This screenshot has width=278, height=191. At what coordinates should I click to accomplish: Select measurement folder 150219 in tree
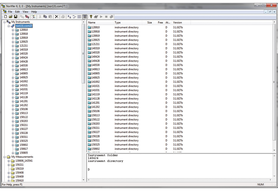click(x=19, y=169)
